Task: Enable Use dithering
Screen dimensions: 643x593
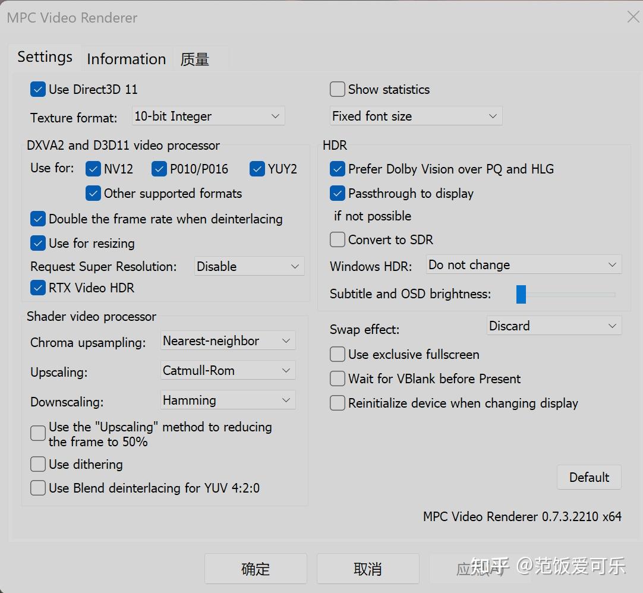Action: click(37, 464)
